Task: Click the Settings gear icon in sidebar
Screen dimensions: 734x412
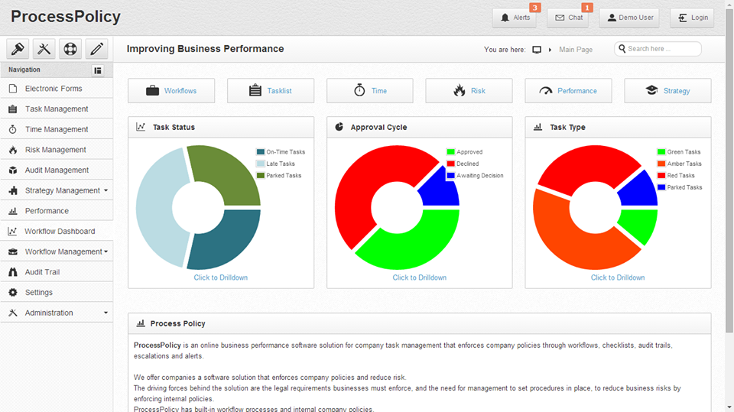Action: point(13,292)
